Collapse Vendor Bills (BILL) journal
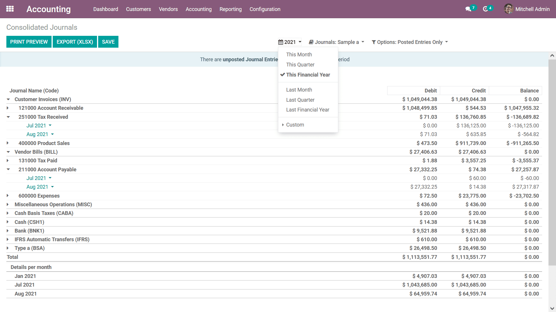Screen dimensions: 556x312 8,152
